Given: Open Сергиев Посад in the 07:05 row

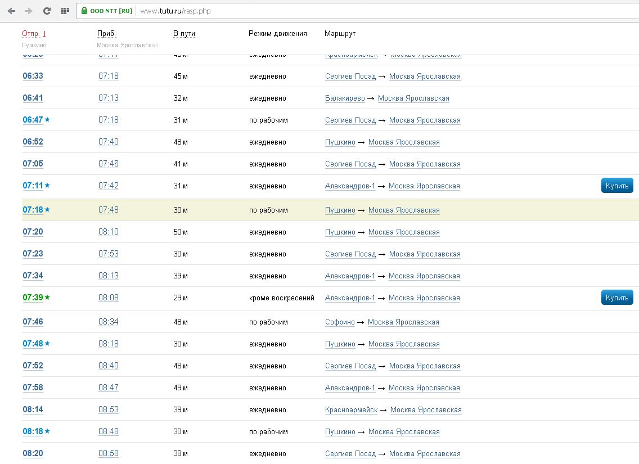Looking at the screenshot, I should pos(350,164).
